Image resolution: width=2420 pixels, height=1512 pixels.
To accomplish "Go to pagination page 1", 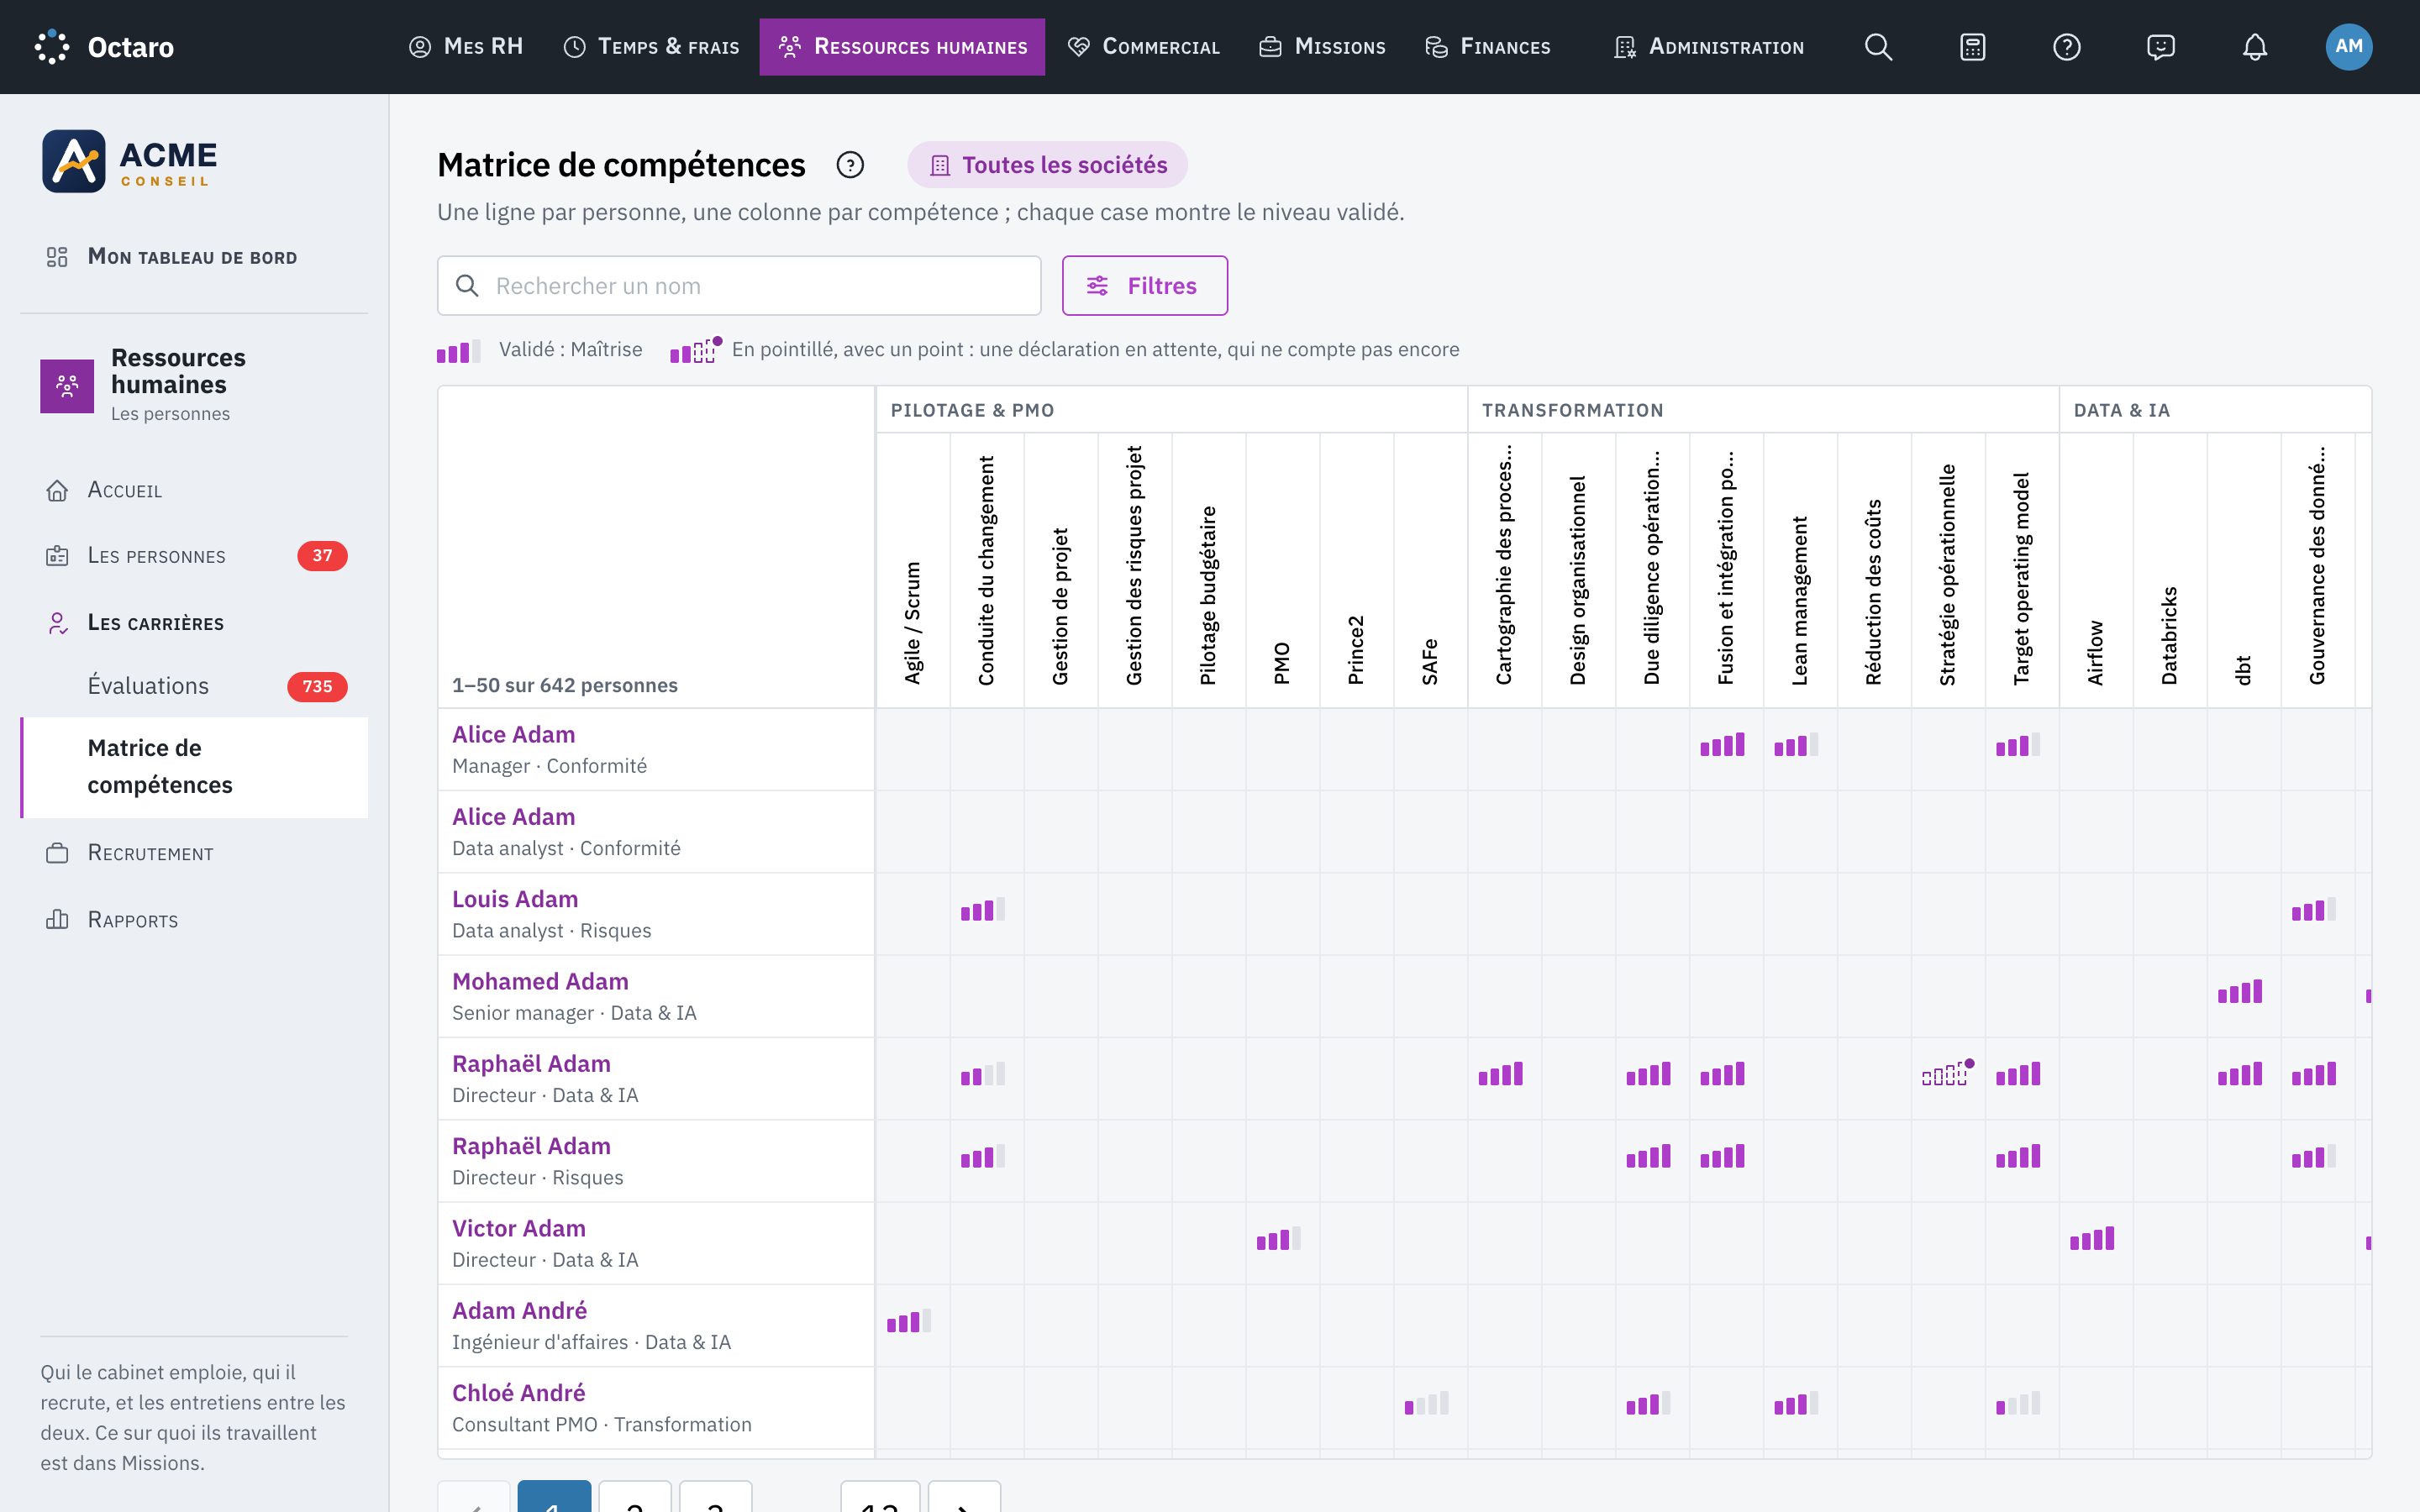I will point(554,1497).
